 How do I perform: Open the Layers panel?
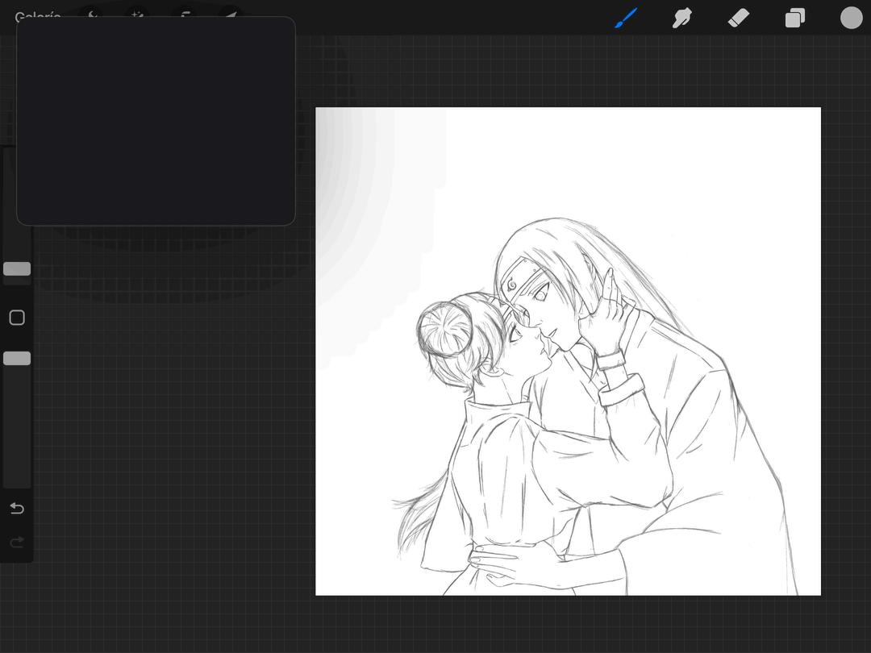pyautogui.click(x=795, y=18)
